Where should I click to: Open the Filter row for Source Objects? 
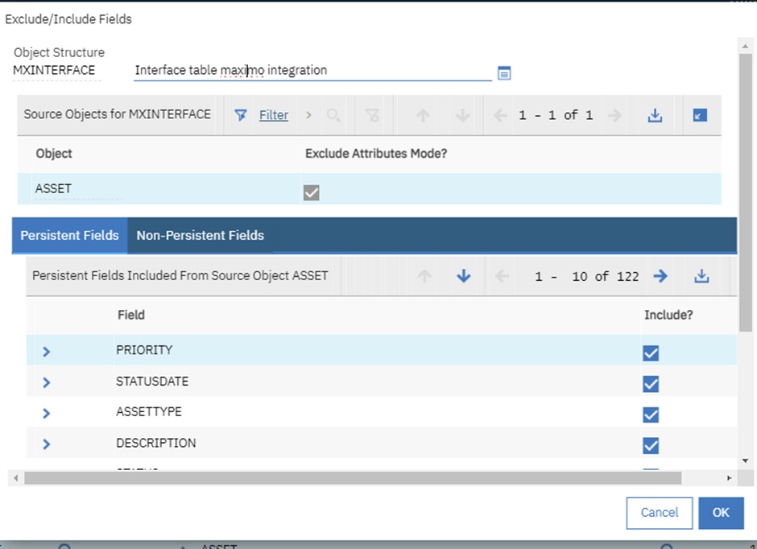pyautogui.click(x=273, y=115)
